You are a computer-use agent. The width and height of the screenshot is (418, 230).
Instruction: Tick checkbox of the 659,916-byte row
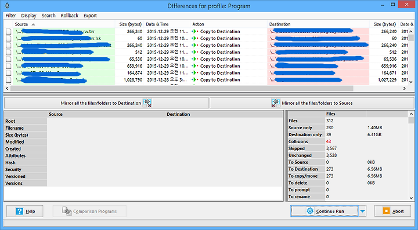point(9,66)
